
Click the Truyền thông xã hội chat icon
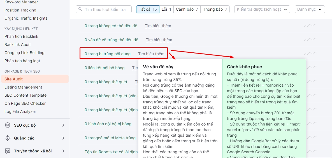point(8,151)
